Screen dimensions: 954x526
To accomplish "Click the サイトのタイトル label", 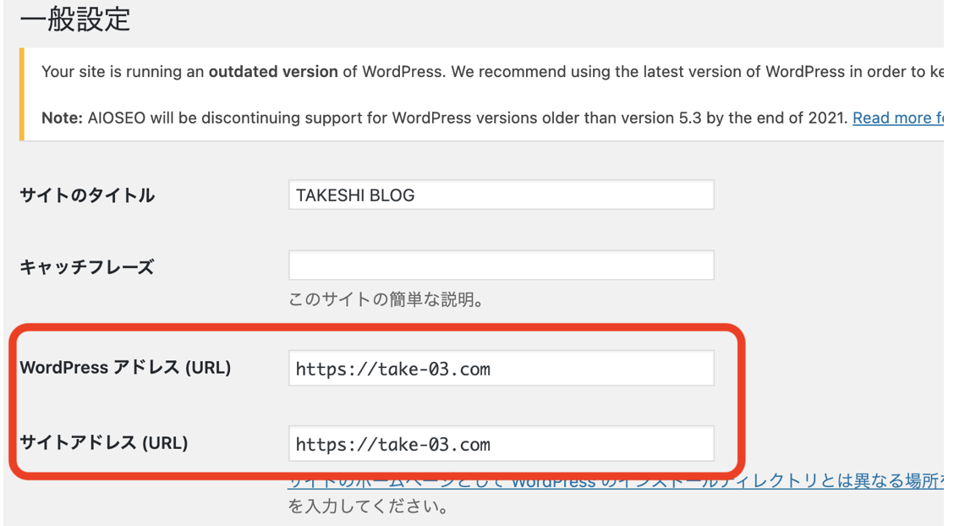I will 87,195.
